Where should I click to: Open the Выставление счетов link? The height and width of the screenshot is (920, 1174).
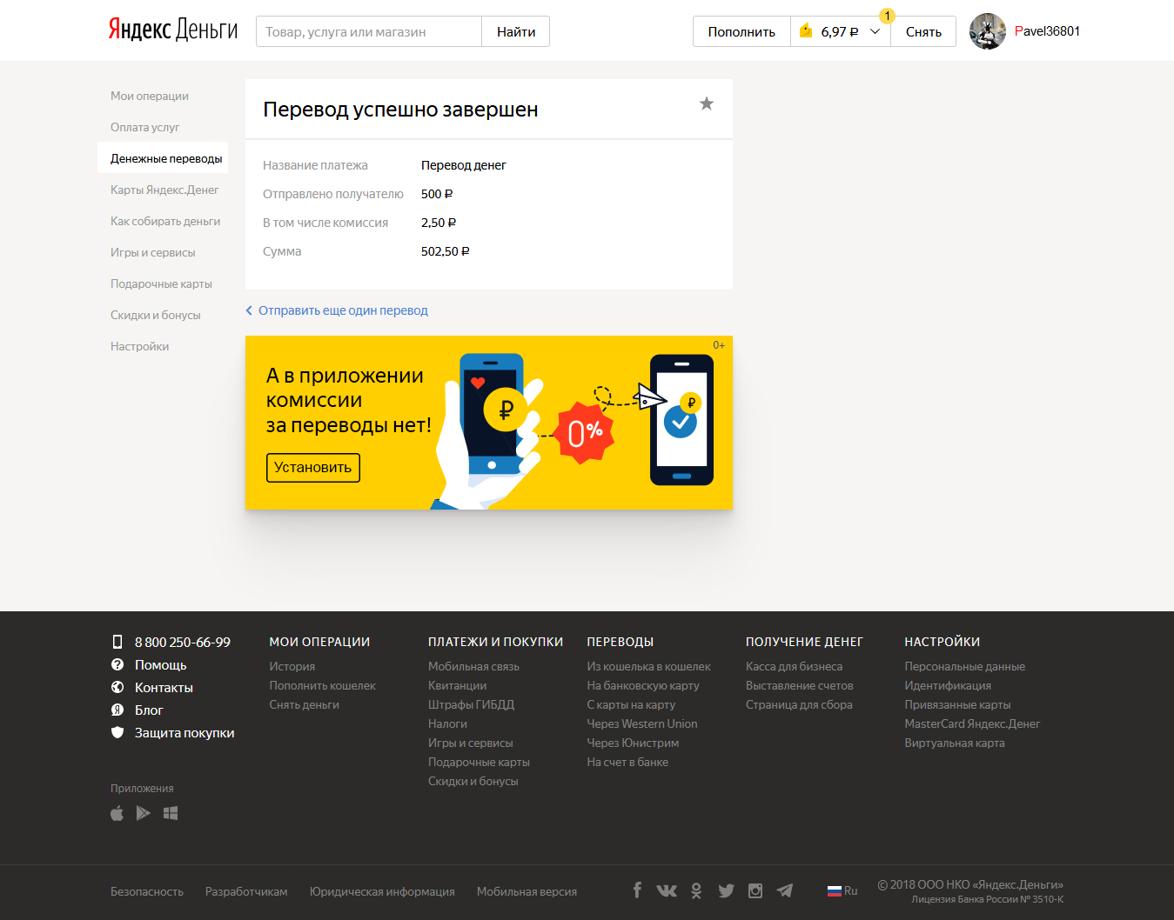(800, 685)
